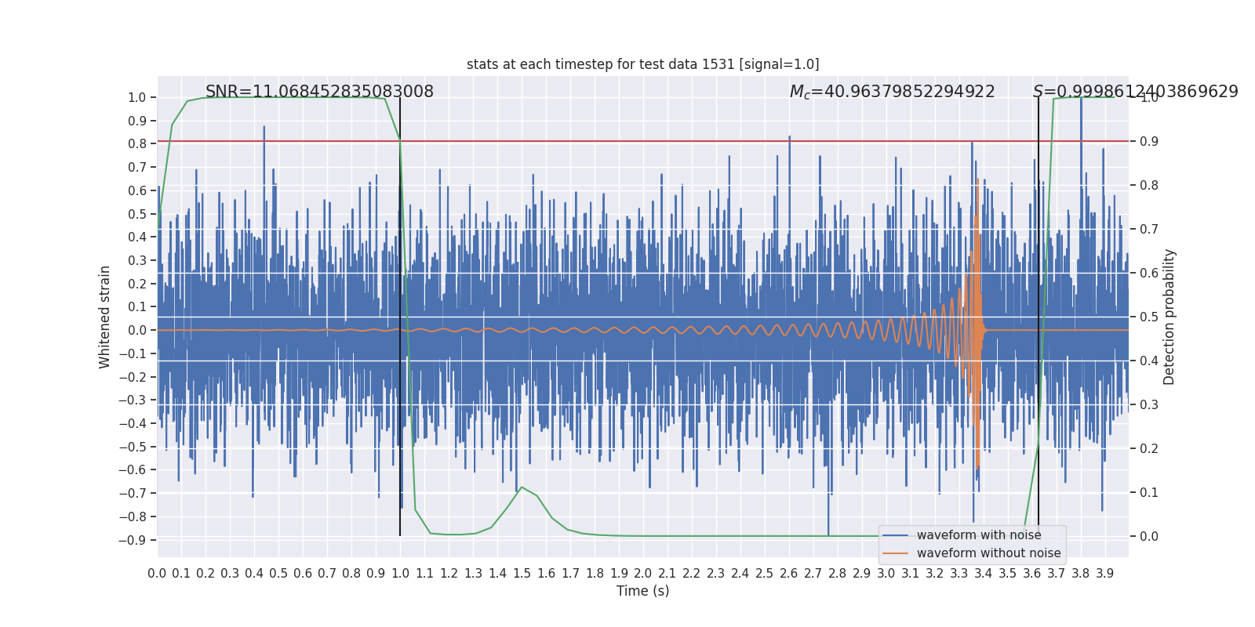Viewport: 1255px width, 627px height.
Task: Click the orange line swatch in the legend
Action: tap(896, 553)
